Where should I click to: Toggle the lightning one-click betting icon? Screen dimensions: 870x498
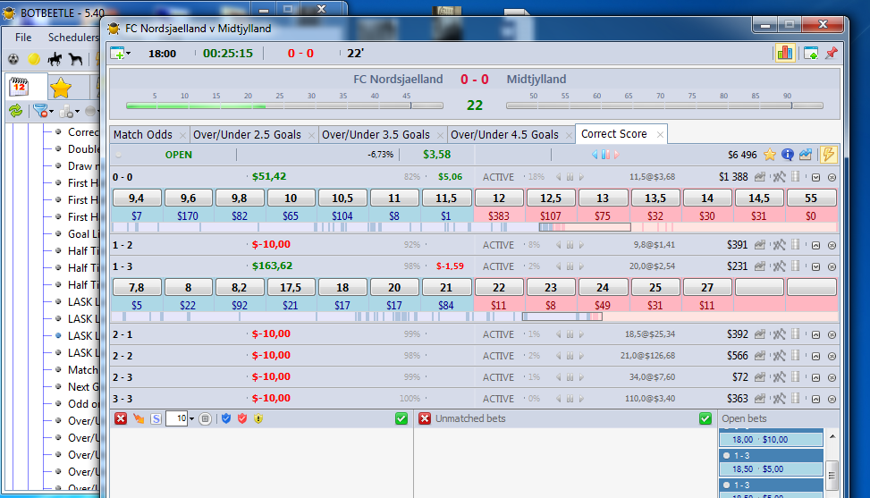[828, 155]
